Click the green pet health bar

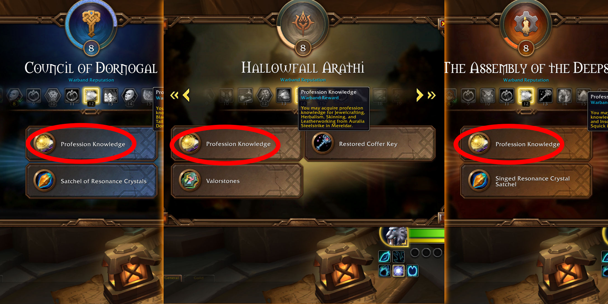pos(426,233)
